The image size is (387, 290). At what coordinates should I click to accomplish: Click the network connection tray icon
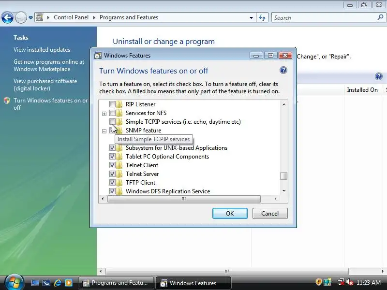(x=341, y=282)
